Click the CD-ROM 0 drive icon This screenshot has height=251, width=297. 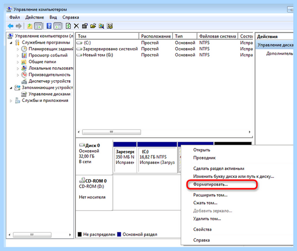point(82,180)
